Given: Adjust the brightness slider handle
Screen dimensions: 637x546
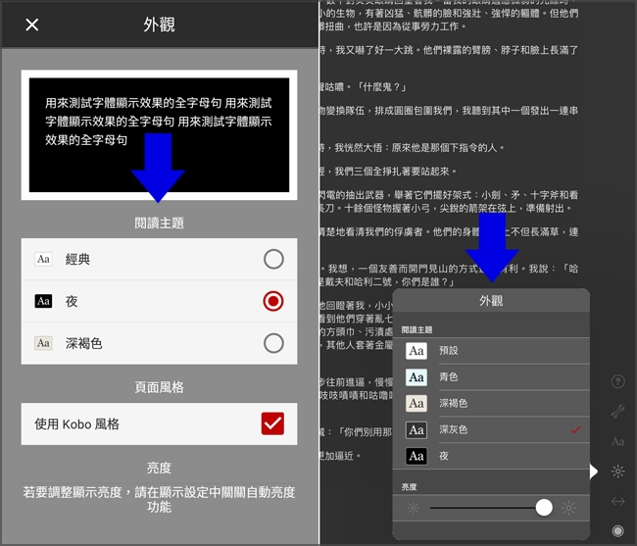Looking at the screenshot, I should coord(544,508).
